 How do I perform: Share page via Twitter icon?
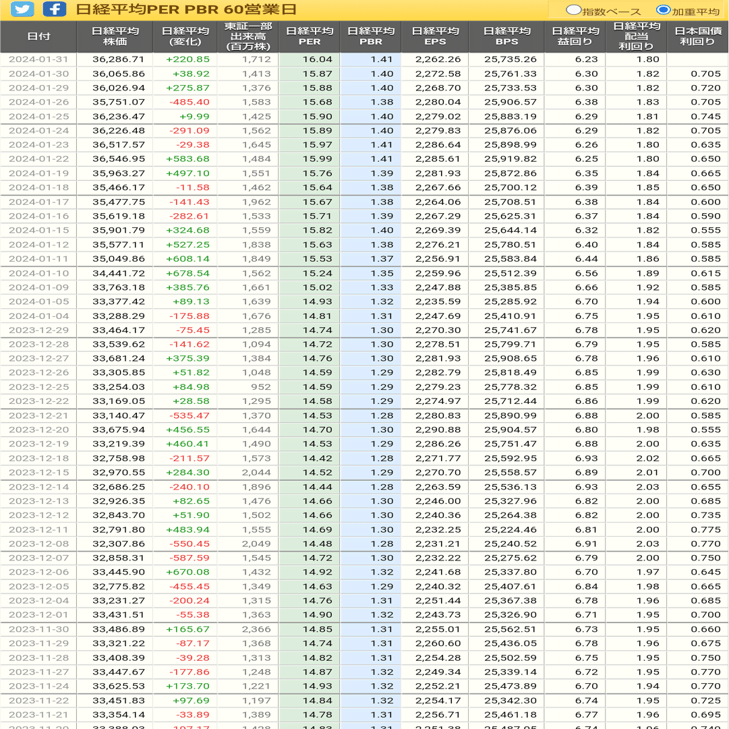pyautogui.click(x=22, y=9)
